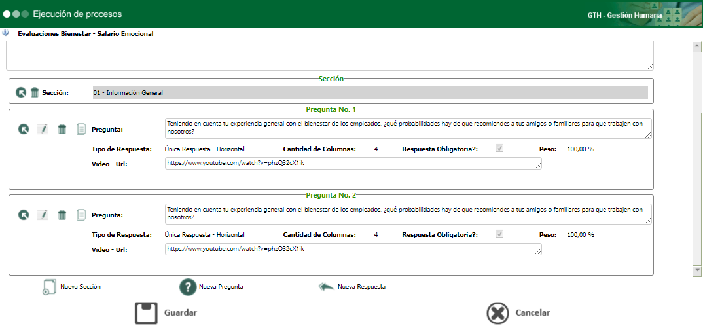Delete section 01 with its trash icon
The image size is (703, 332).
tap(35, 92)
